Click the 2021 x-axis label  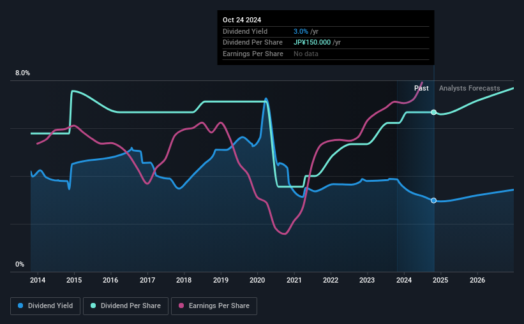coord(294,280)
